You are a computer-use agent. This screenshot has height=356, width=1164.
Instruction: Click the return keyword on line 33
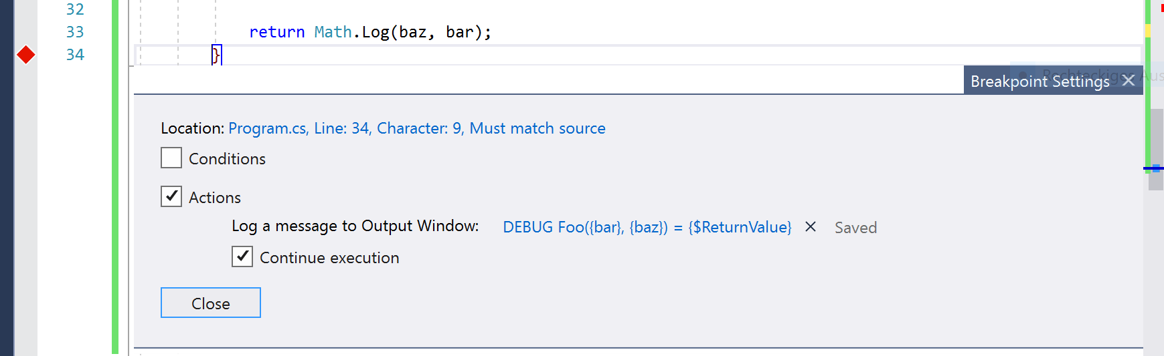(276, 32)
